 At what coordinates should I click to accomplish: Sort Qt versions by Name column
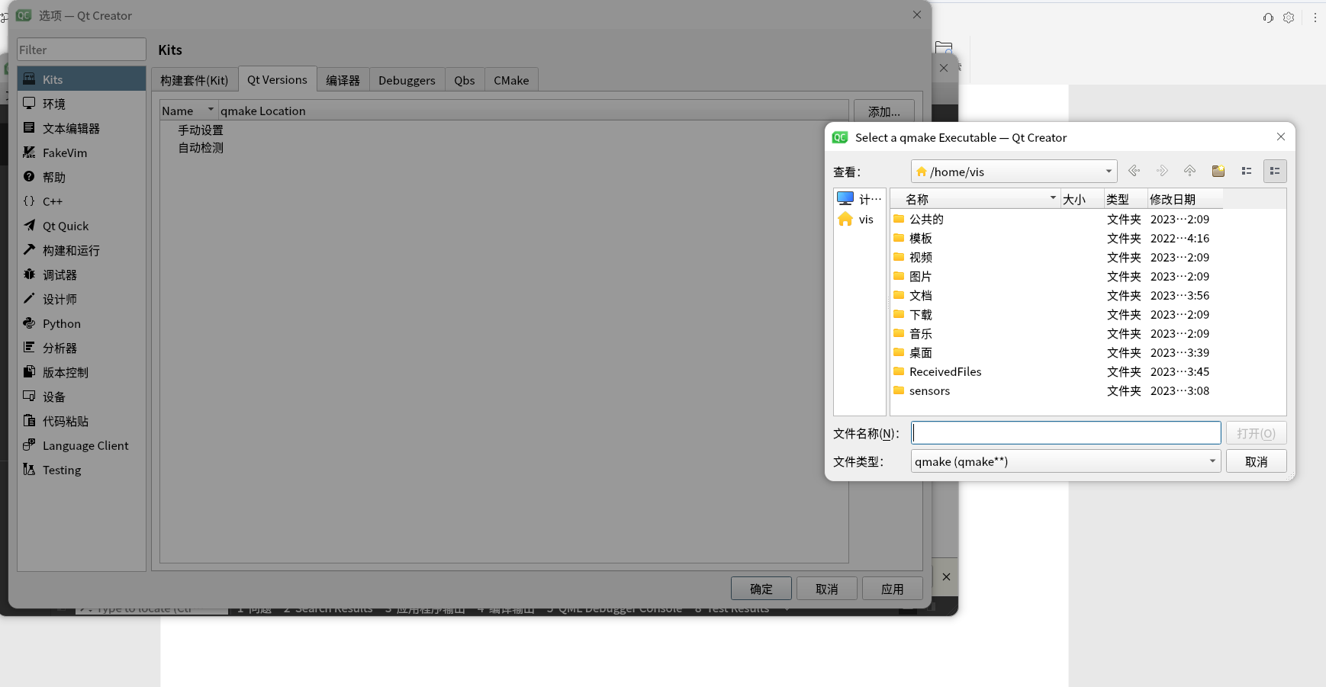tap(188, 111)
